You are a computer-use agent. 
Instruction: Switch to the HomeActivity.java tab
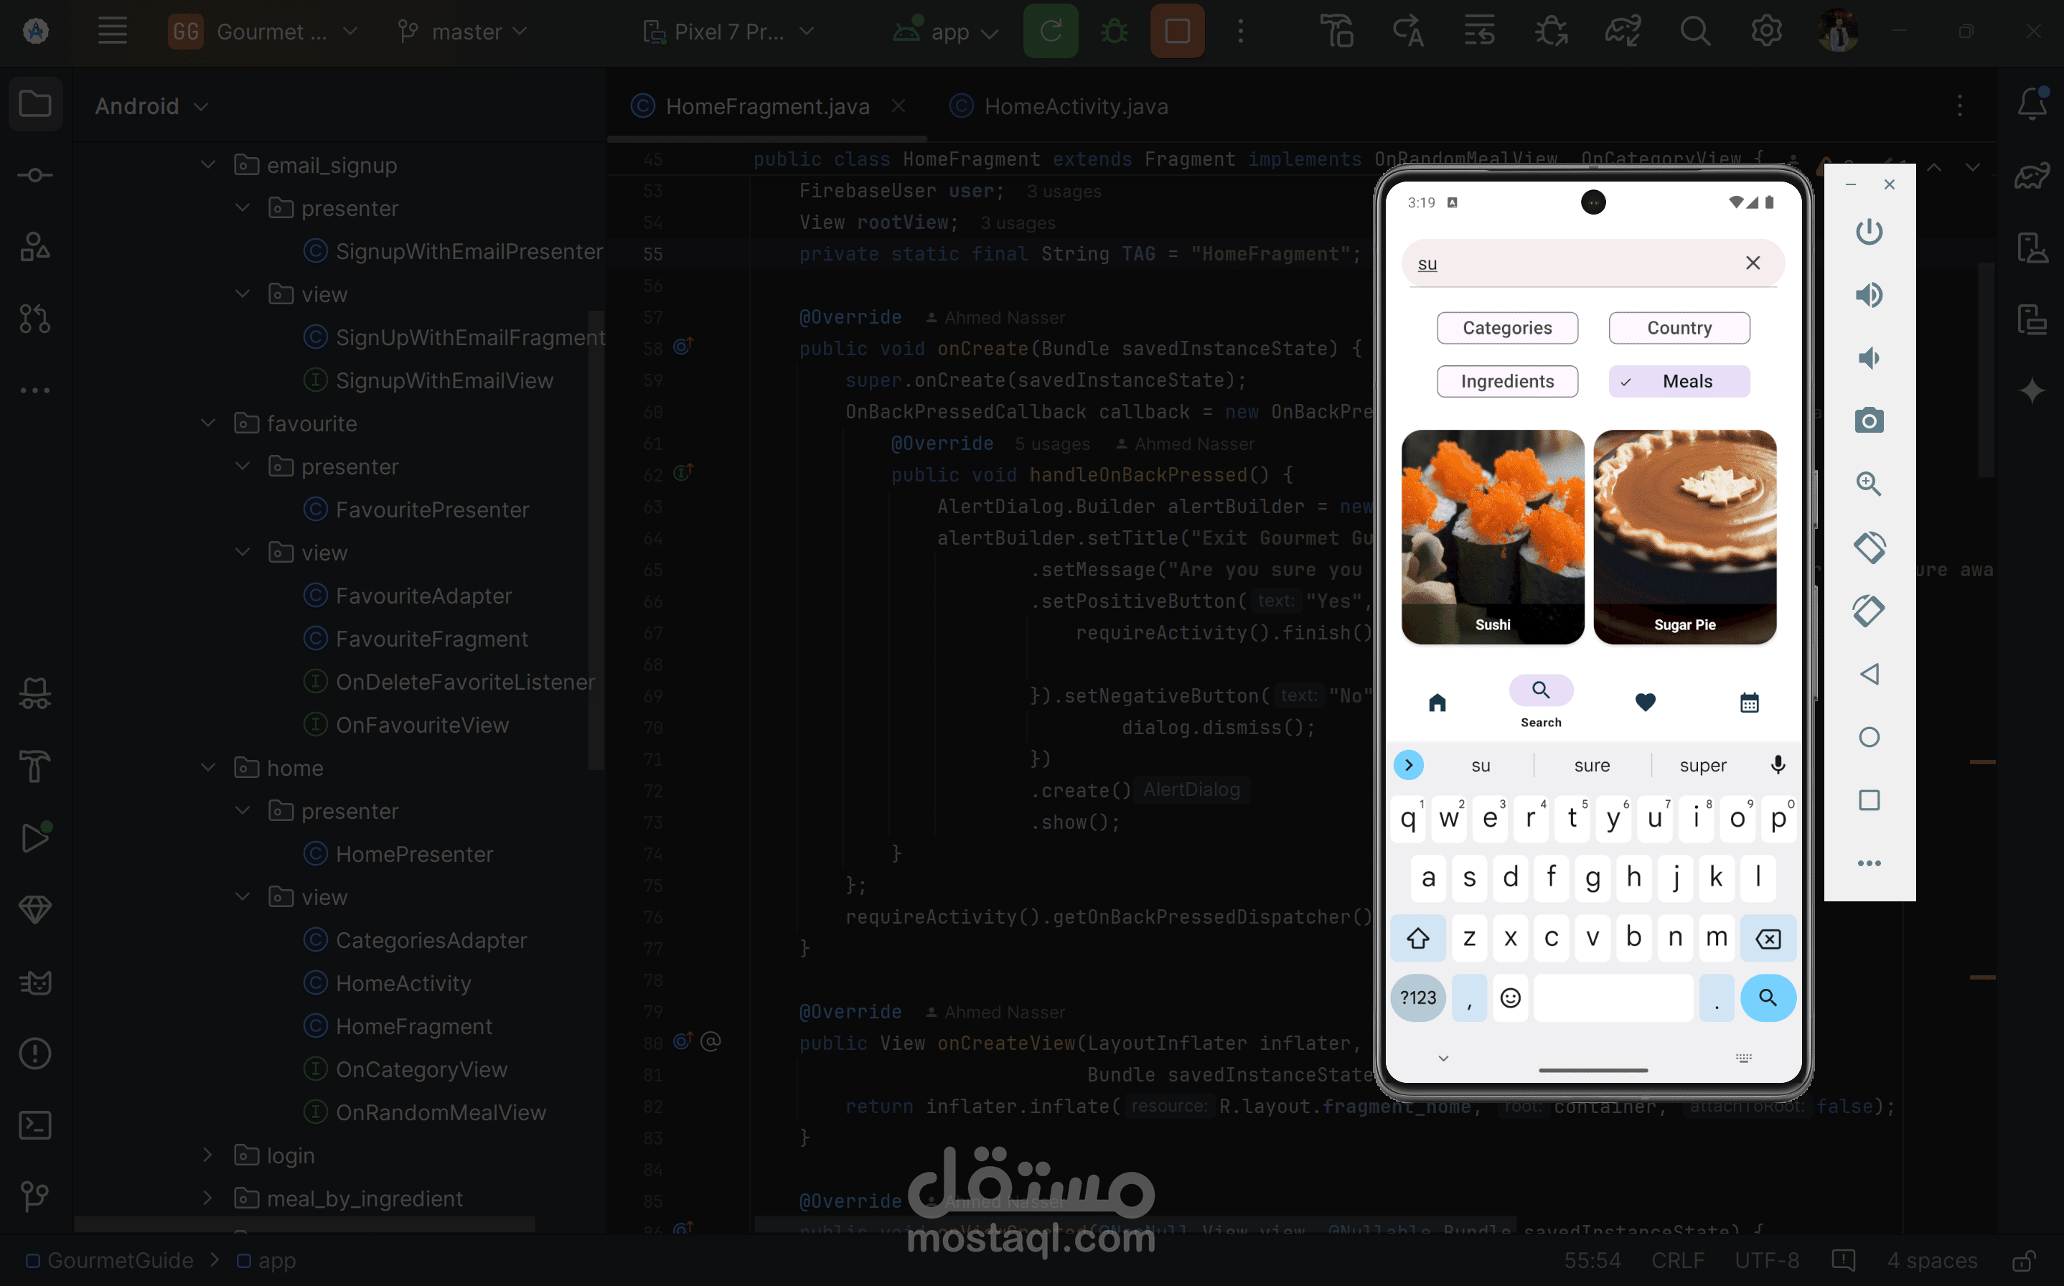click(x=1075, y=106)
